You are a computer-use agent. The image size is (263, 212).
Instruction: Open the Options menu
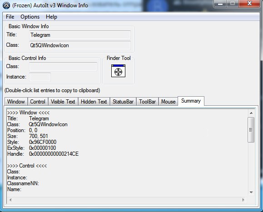[x=30, y=17]
